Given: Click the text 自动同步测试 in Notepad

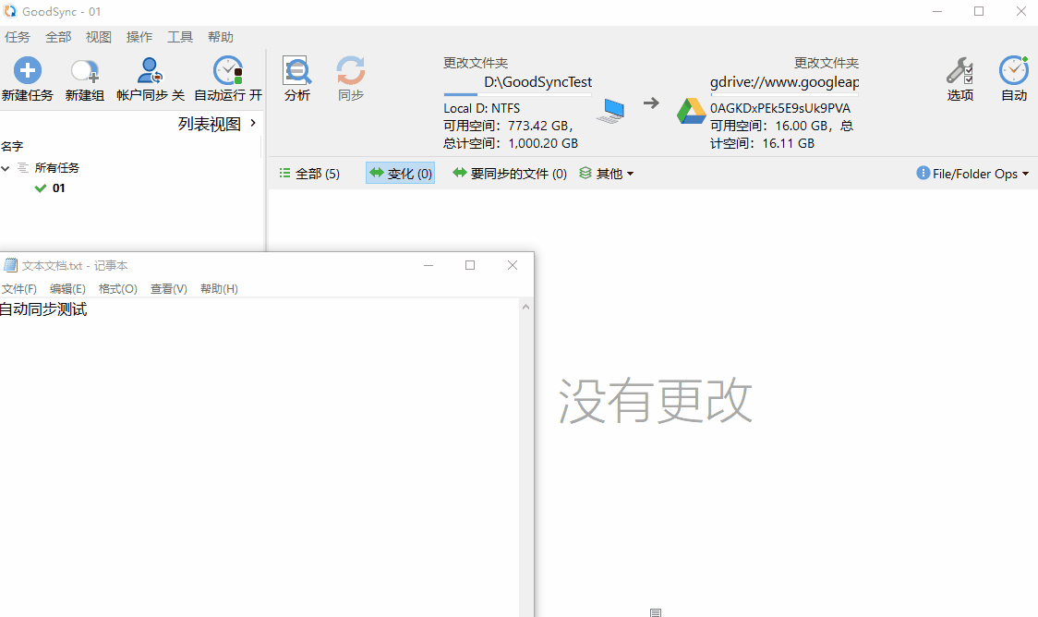Looking at the screenshot, I should pyautogui.click(x=43, y=309).
